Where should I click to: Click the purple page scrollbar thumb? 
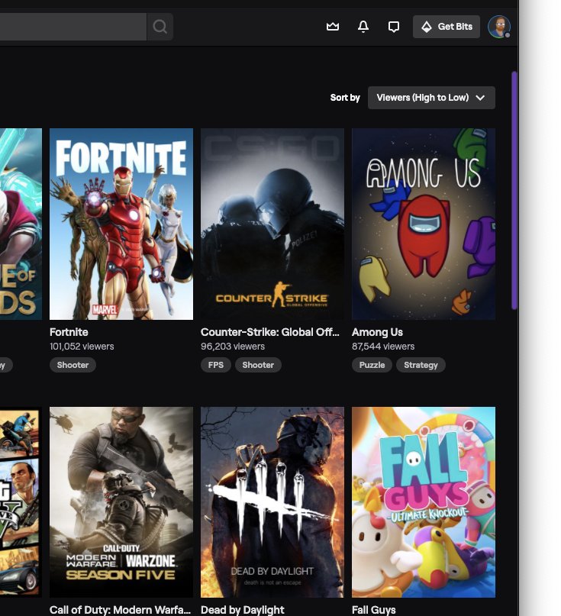coord(514,191)
